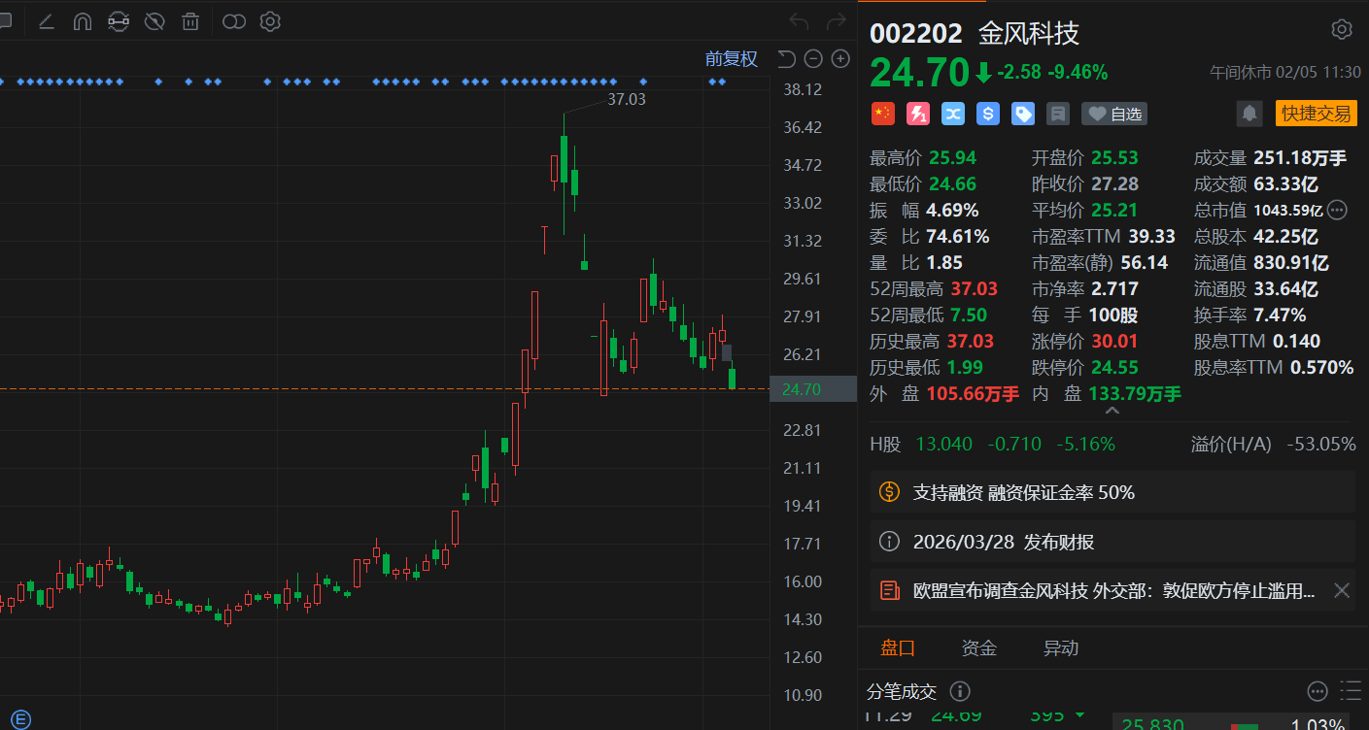Redo the last chart action
This screenshot has width=1369, height=730.
coord(836,21)
